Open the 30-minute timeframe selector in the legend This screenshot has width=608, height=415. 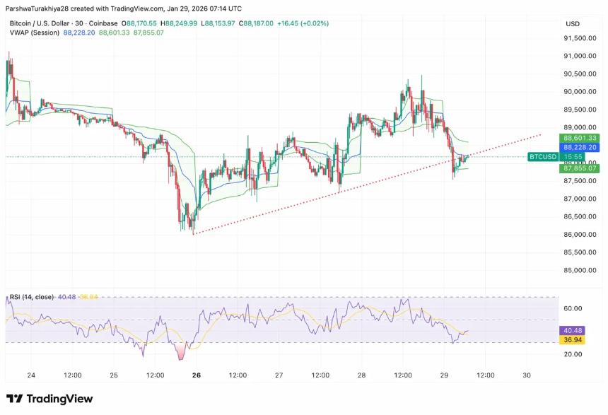coord(80,23)
